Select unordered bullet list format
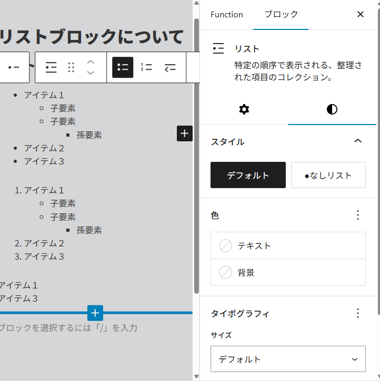The image size is (380, 382). (x=123, y=67)
